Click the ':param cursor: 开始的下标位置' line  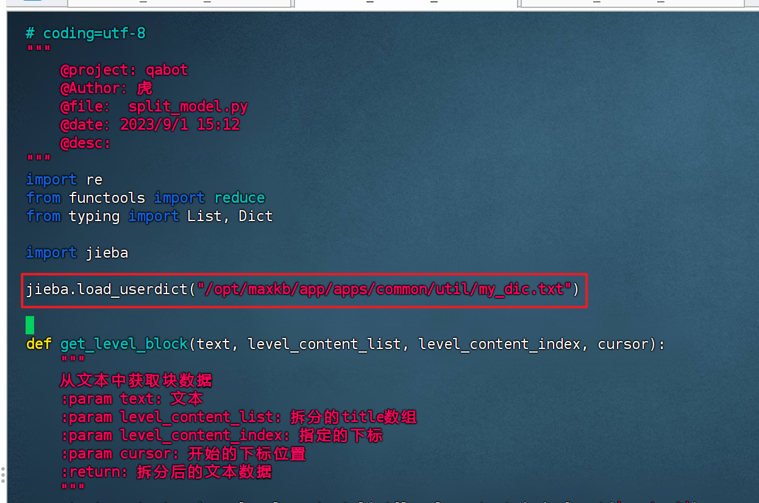click(183, 454)
